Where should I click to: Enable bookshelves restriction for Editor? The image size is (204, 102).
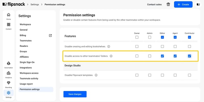(x=162, y=46)
